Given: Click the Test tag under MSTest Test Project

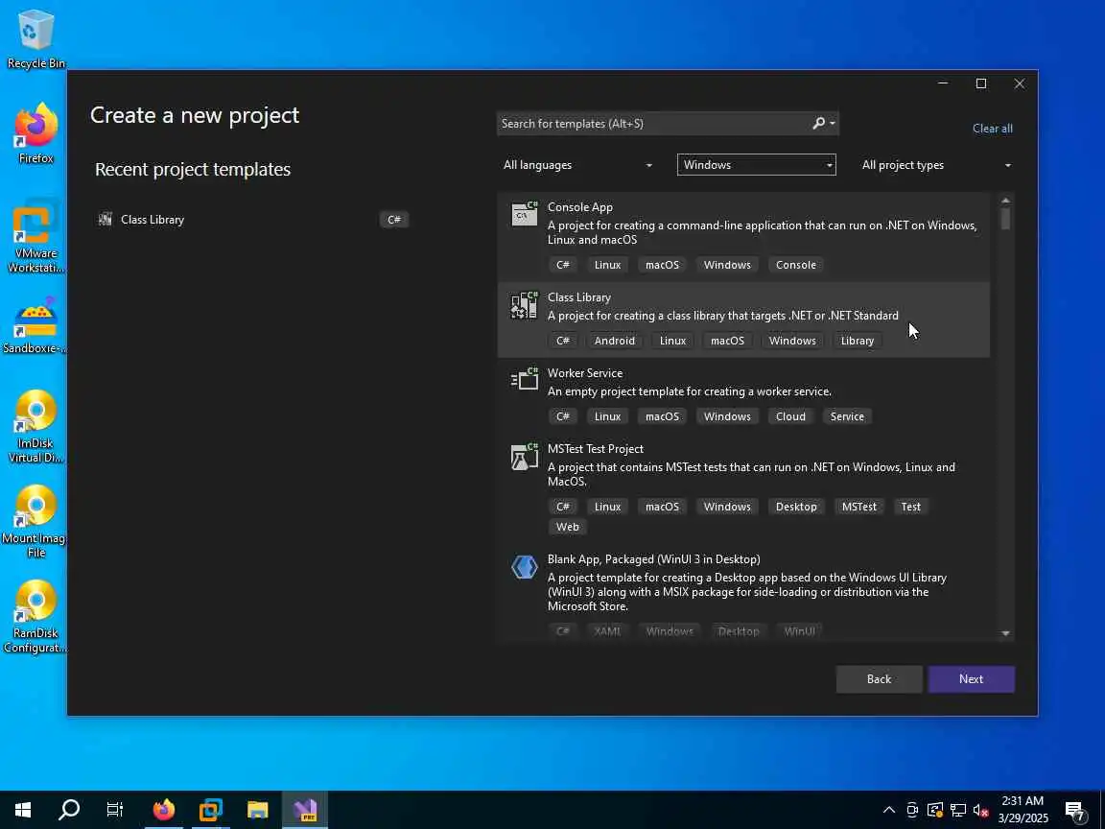Looking at the screenshot, I should (910, 507).
